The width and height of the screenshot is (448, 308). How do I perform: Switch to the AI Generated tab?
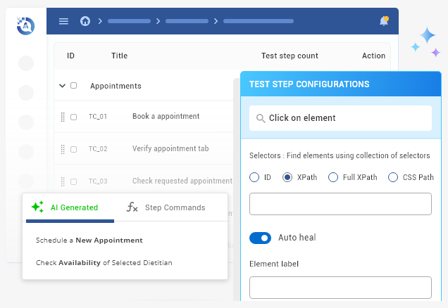[x=70, y=207]
